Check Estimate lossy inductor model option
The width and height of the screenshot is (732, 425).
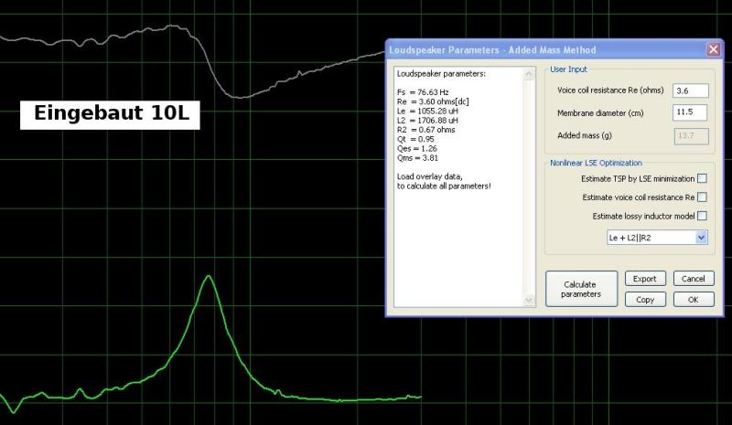702,216
